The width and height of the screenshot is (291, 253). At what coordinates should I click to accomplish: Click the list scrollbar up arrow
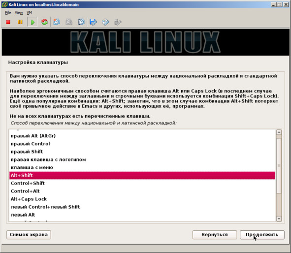[x=279, y=132]
